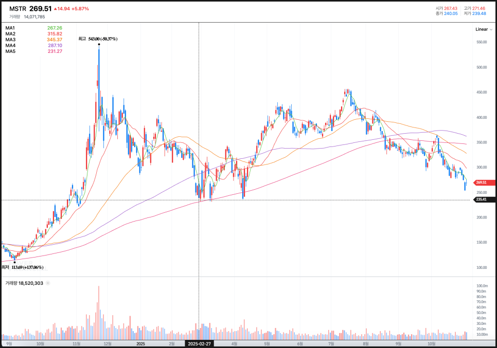Open the Linear scale dropdown
This screenshot has width=497, height=348.
point(483,29)
